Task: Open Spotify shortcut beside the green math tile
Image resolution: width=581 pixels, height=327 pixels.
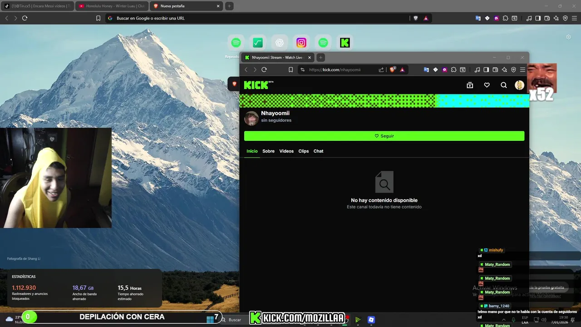Action: [236, 43]
